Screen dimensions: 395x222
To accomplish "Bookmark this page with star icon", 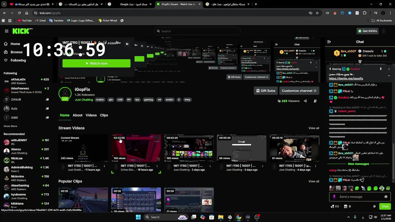I will [317, 13].
